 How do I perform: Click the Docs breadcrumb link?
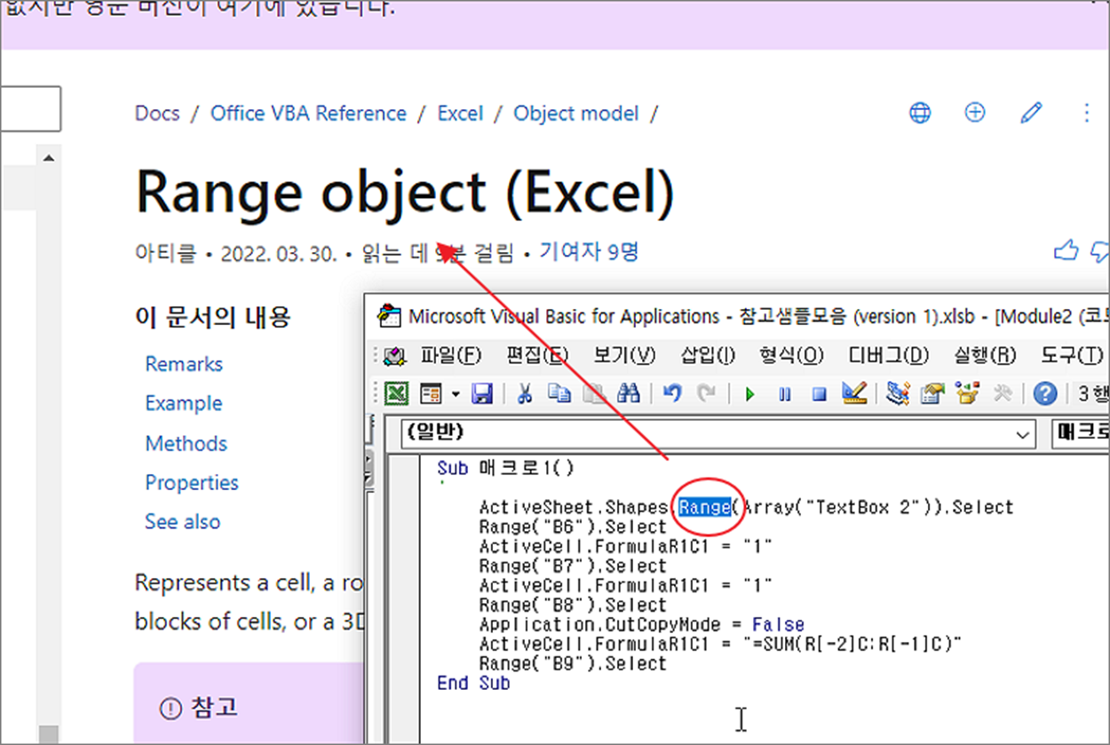[x=157, y=114]
